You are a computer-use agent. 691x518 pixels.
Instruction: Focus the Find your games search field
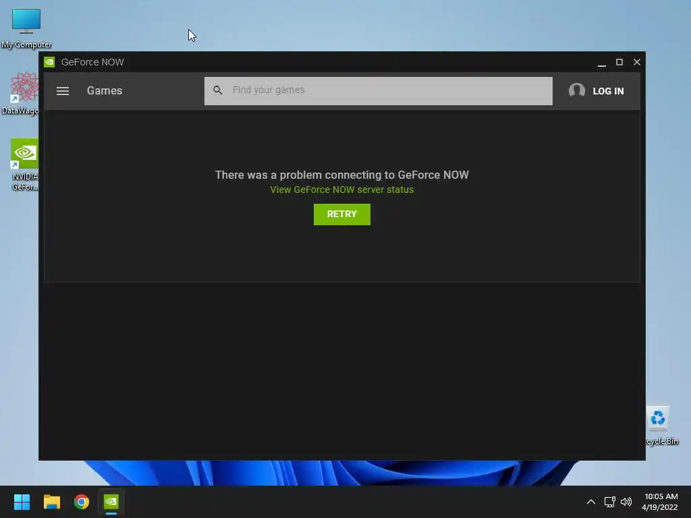(x=378, y=91)
